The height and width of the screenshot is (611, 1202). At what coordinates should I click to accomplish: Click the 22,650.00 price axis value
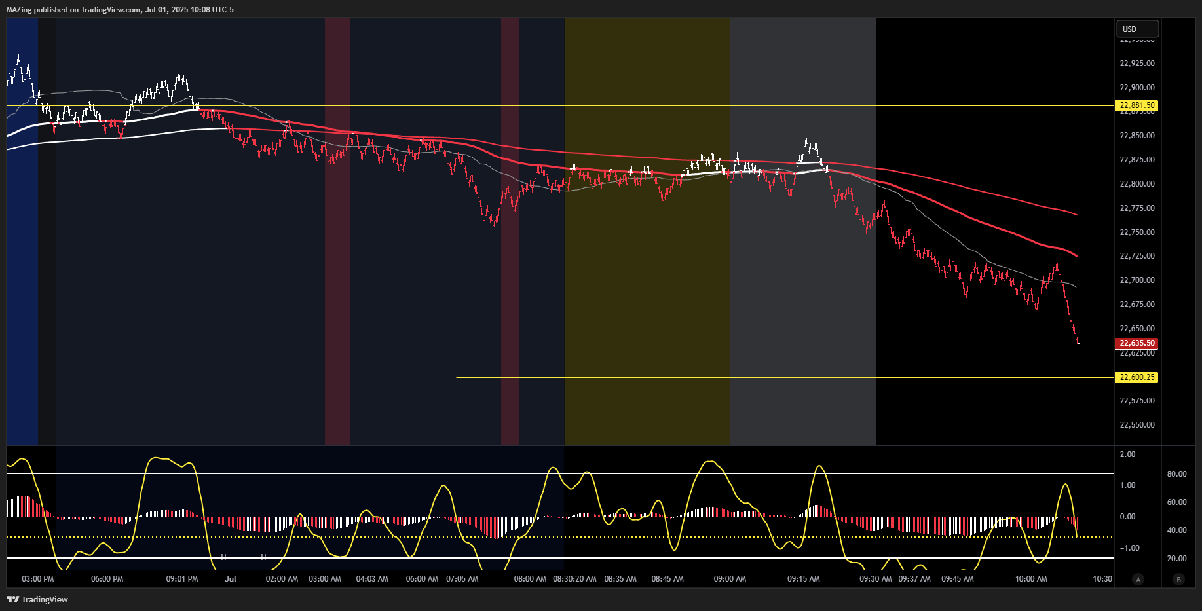1137,329
